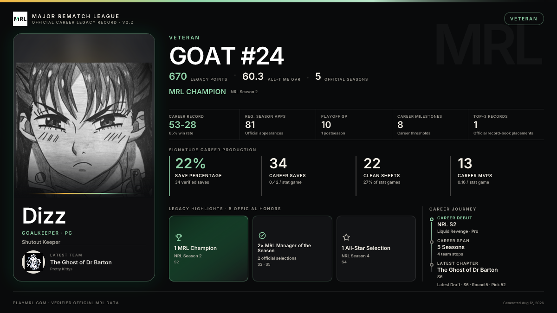Image resolution: width=557 pixels, height=313 pixels.
Task: Select the Latest Chapter timeline dot
Action: pyautogui.click(x=432, y=264)
